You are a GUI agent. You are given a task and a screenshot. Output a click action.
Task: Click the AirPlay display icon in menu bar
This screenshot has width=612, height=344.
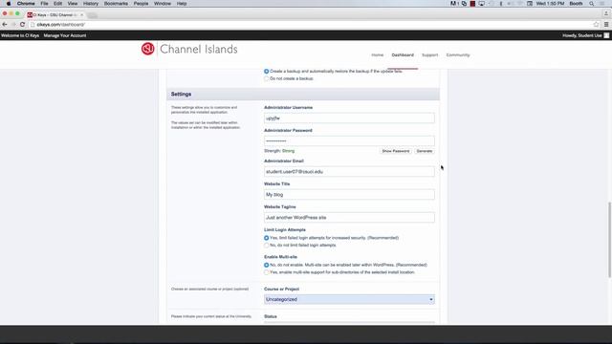tap(482, 4)
